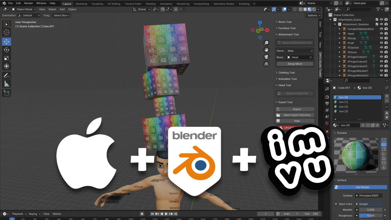The width and height of the screenshot is (391, 220).
Task: Unlink material with the X icon
Action: point(377,125)
